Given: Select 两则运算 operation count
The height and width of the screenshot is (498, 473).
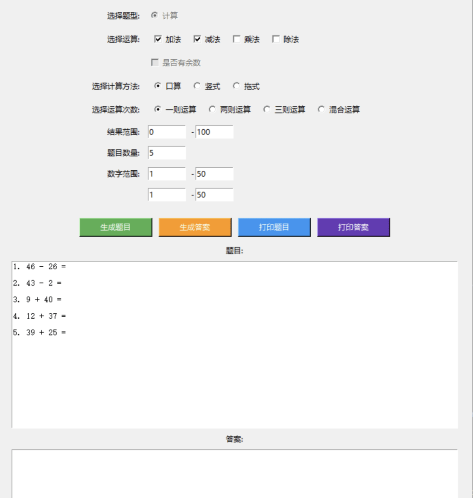Looking at the screenshot, I should pos(213,110).
